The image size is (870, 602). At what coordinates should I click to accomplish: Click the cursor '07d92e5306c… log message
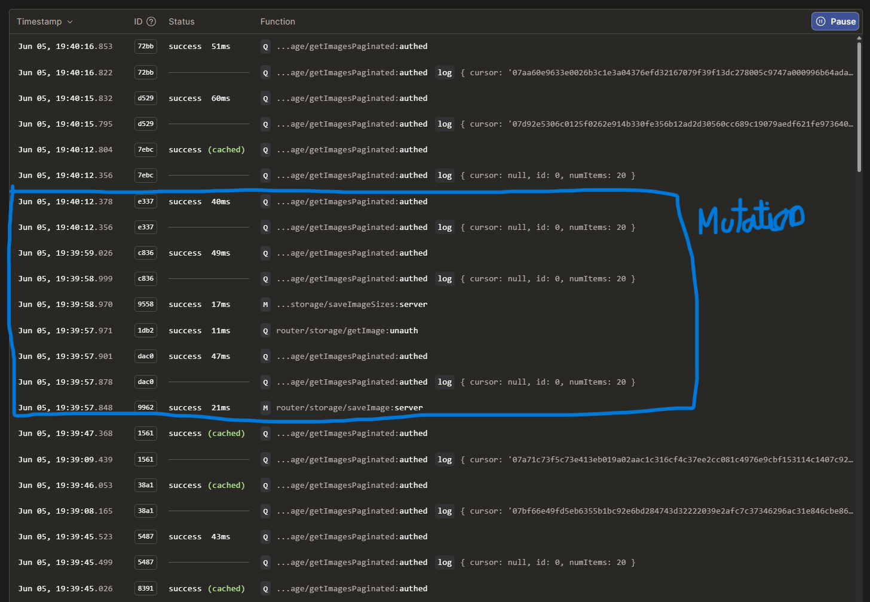coord(657,124)
